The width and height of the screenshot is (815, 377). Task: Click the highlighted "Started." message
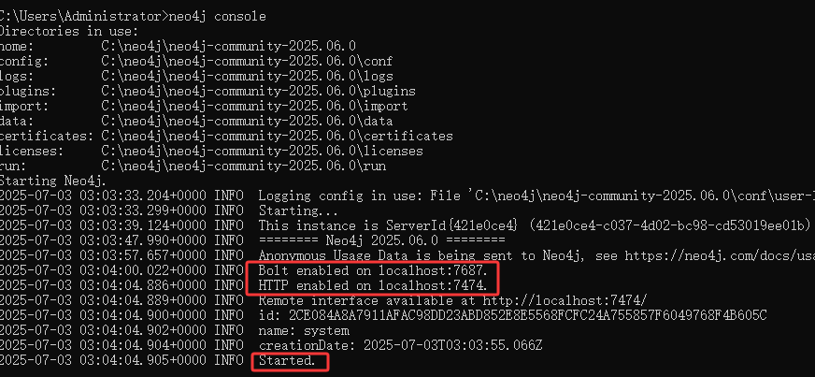(x=287, y=361)
